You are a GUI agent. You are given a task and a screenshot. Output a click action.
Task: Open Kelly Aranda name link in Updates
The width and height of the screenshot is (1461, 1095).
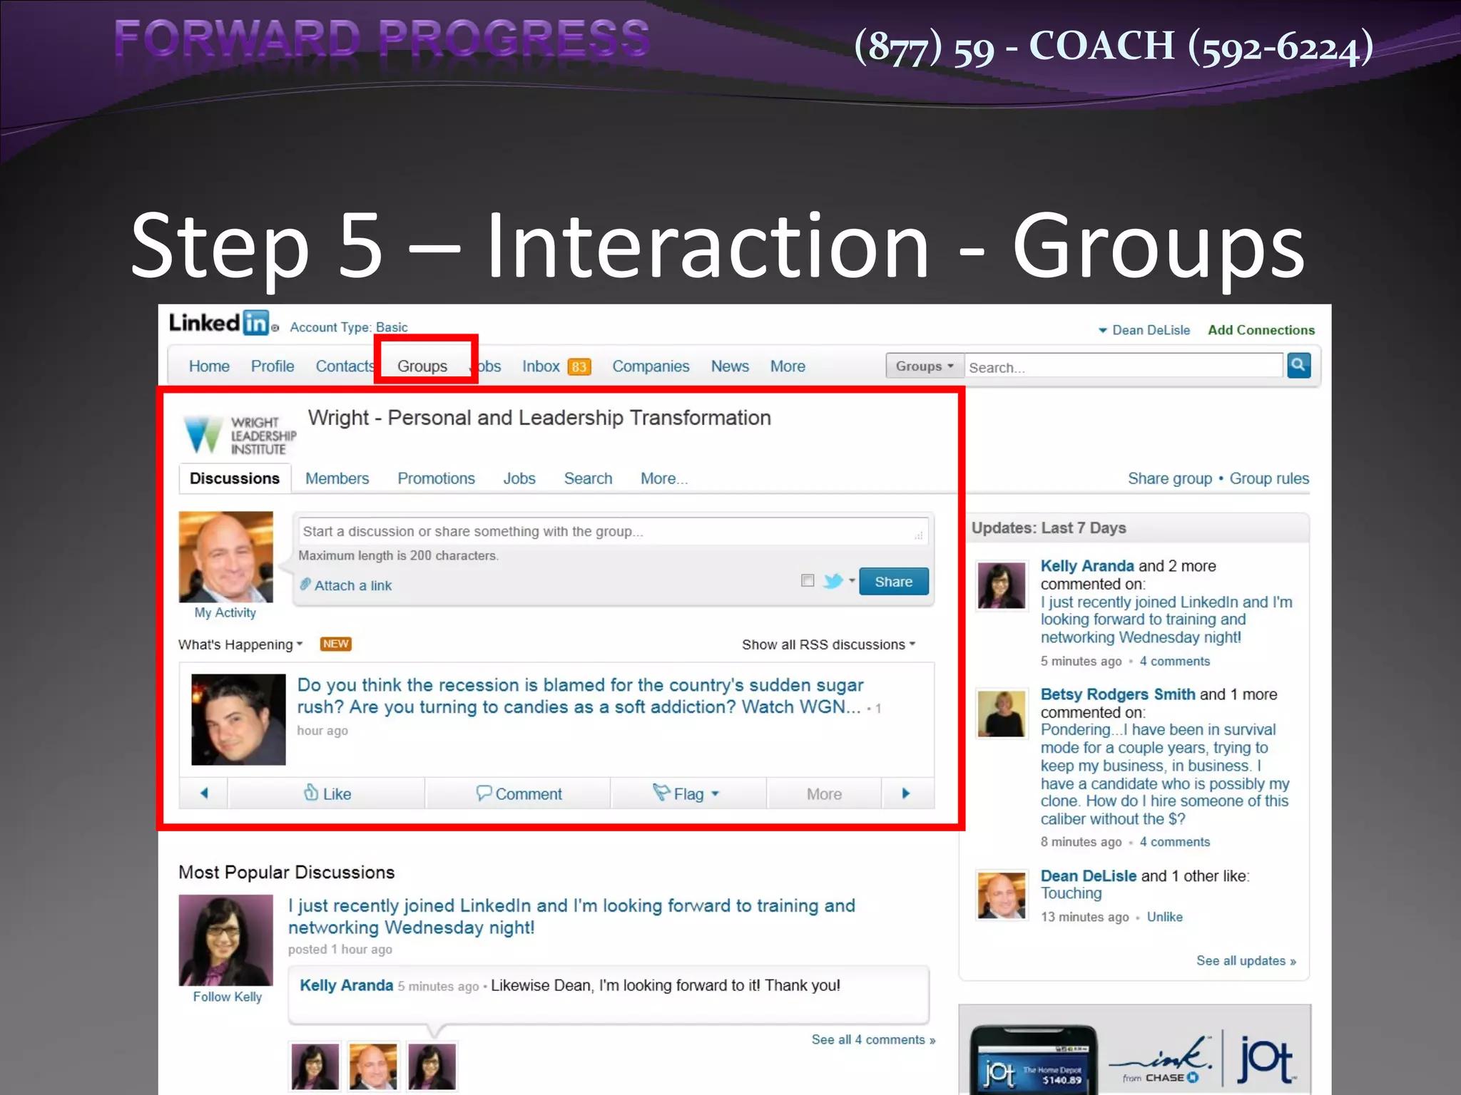[x=1087, y=566]
